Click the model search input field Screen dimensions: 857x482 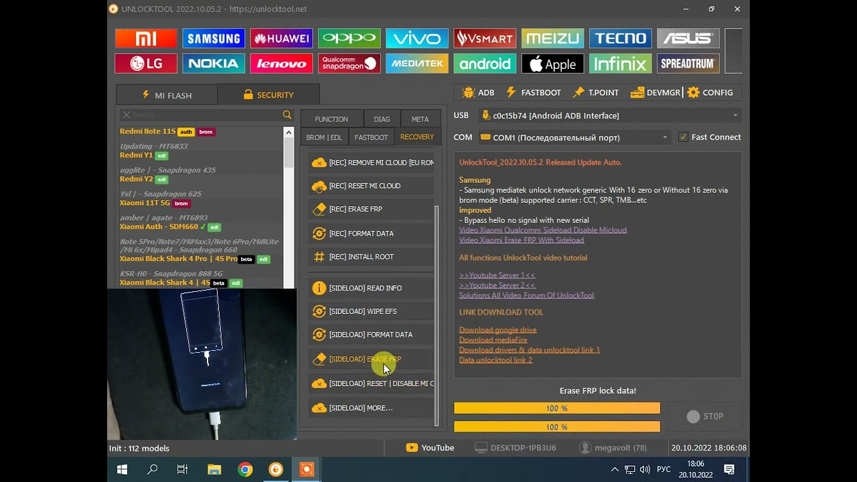tap(206, 115)
